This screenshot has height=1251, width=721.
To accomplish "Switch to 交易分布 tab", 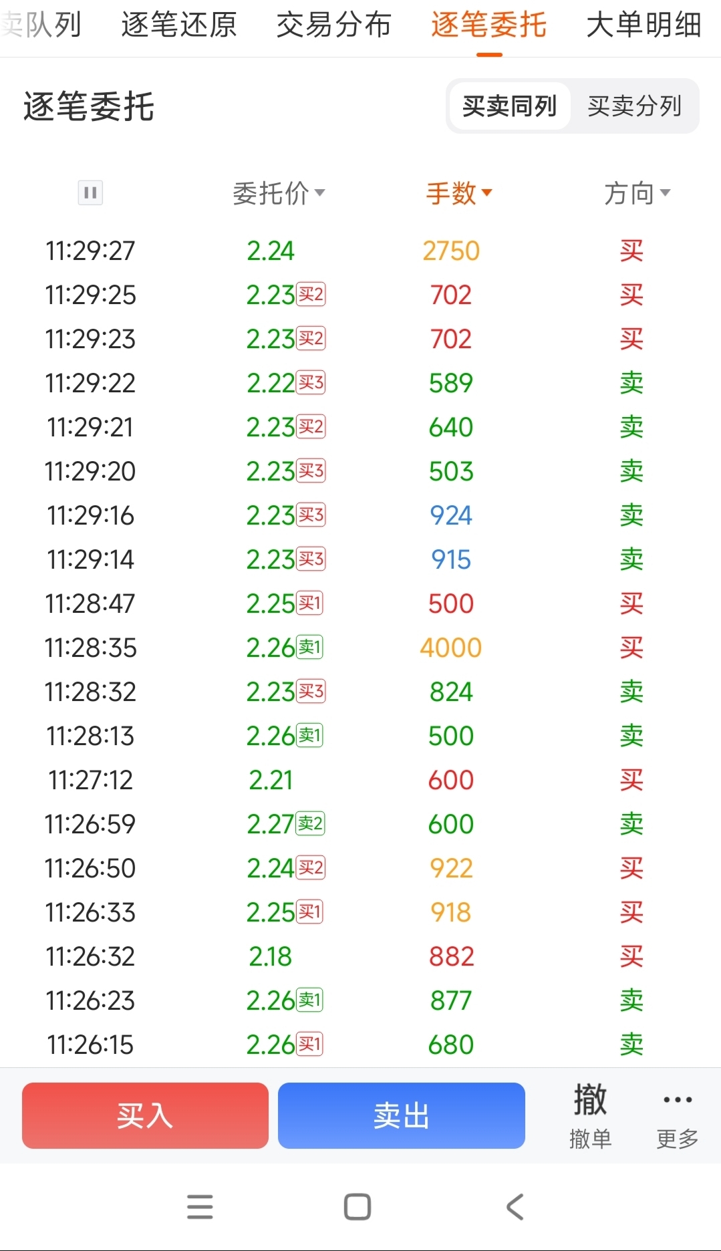I will [334, 25].
